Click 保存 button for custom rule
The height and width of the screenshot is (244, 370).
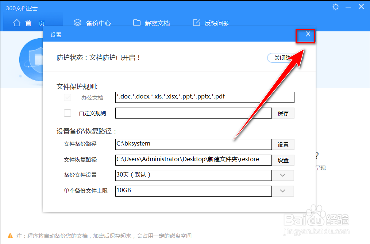(x=283, y=113)
